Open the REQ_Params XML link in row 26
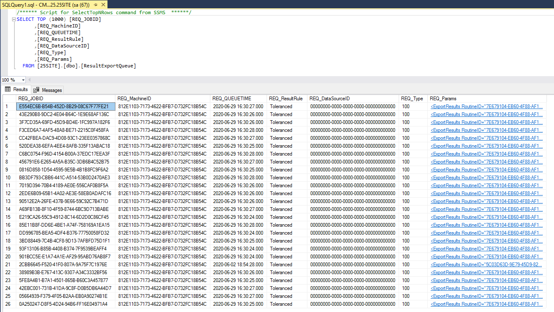 point(487,304)
